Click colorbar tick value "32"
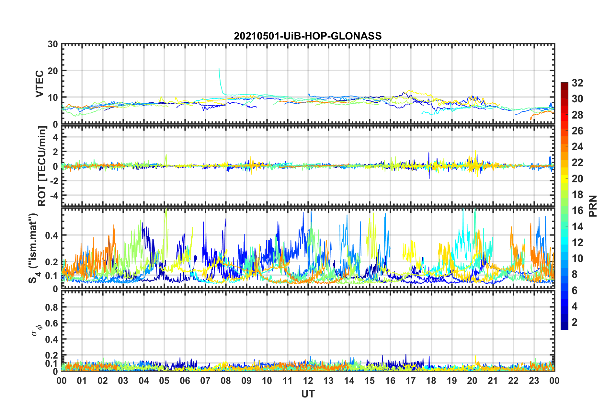This screenshot has height=412, width=616. [577, 83]
